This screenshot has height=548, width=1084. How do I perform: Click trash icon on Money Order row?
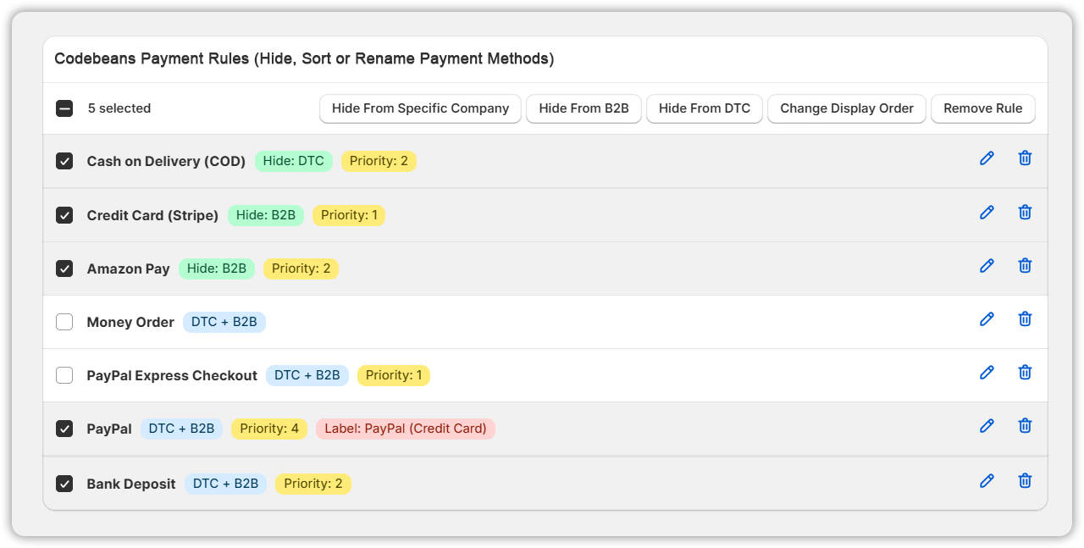click(x=1025, y=319)
